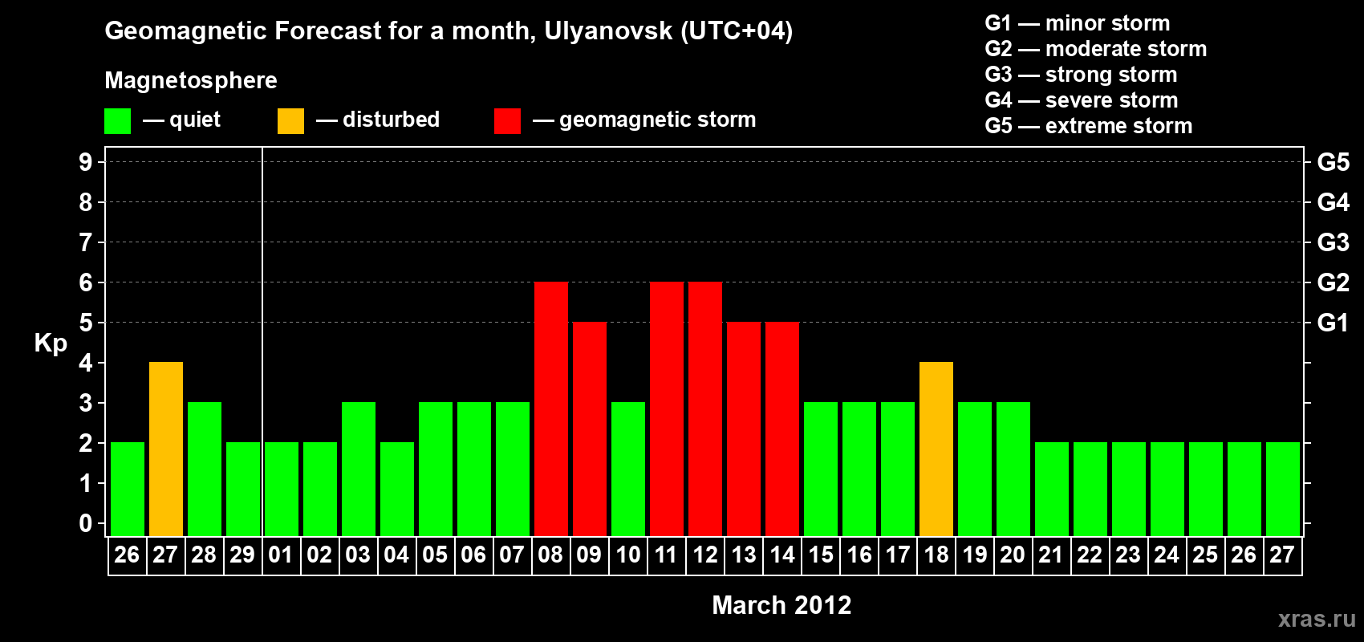Click the G1 label on right axis

tap(1333, 323)
